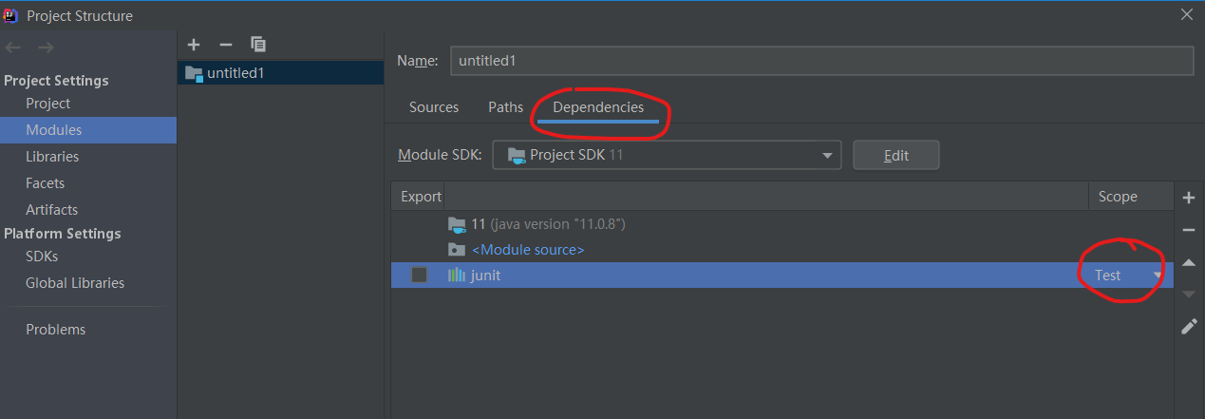The width and height of the screenshot is (1205, 419).
Task: Click the edit dependency pencil icon
Action: coord(1189,327)
